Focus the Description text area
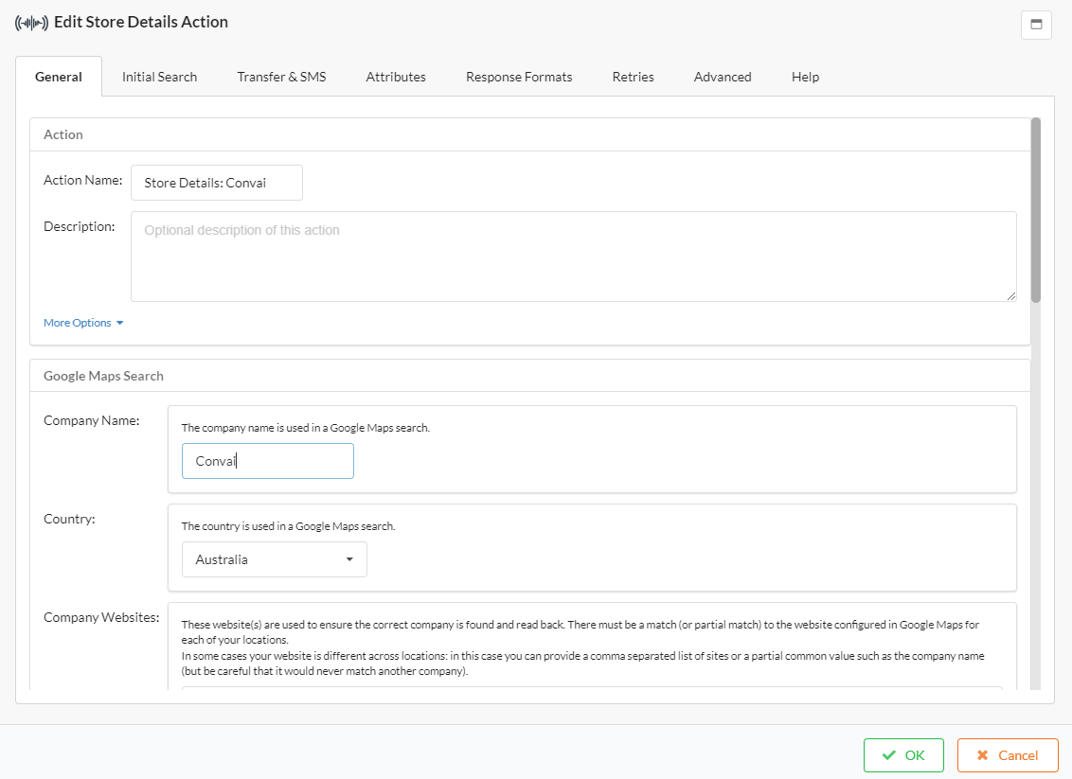The image size is (1072, 779). coord(573,257)
